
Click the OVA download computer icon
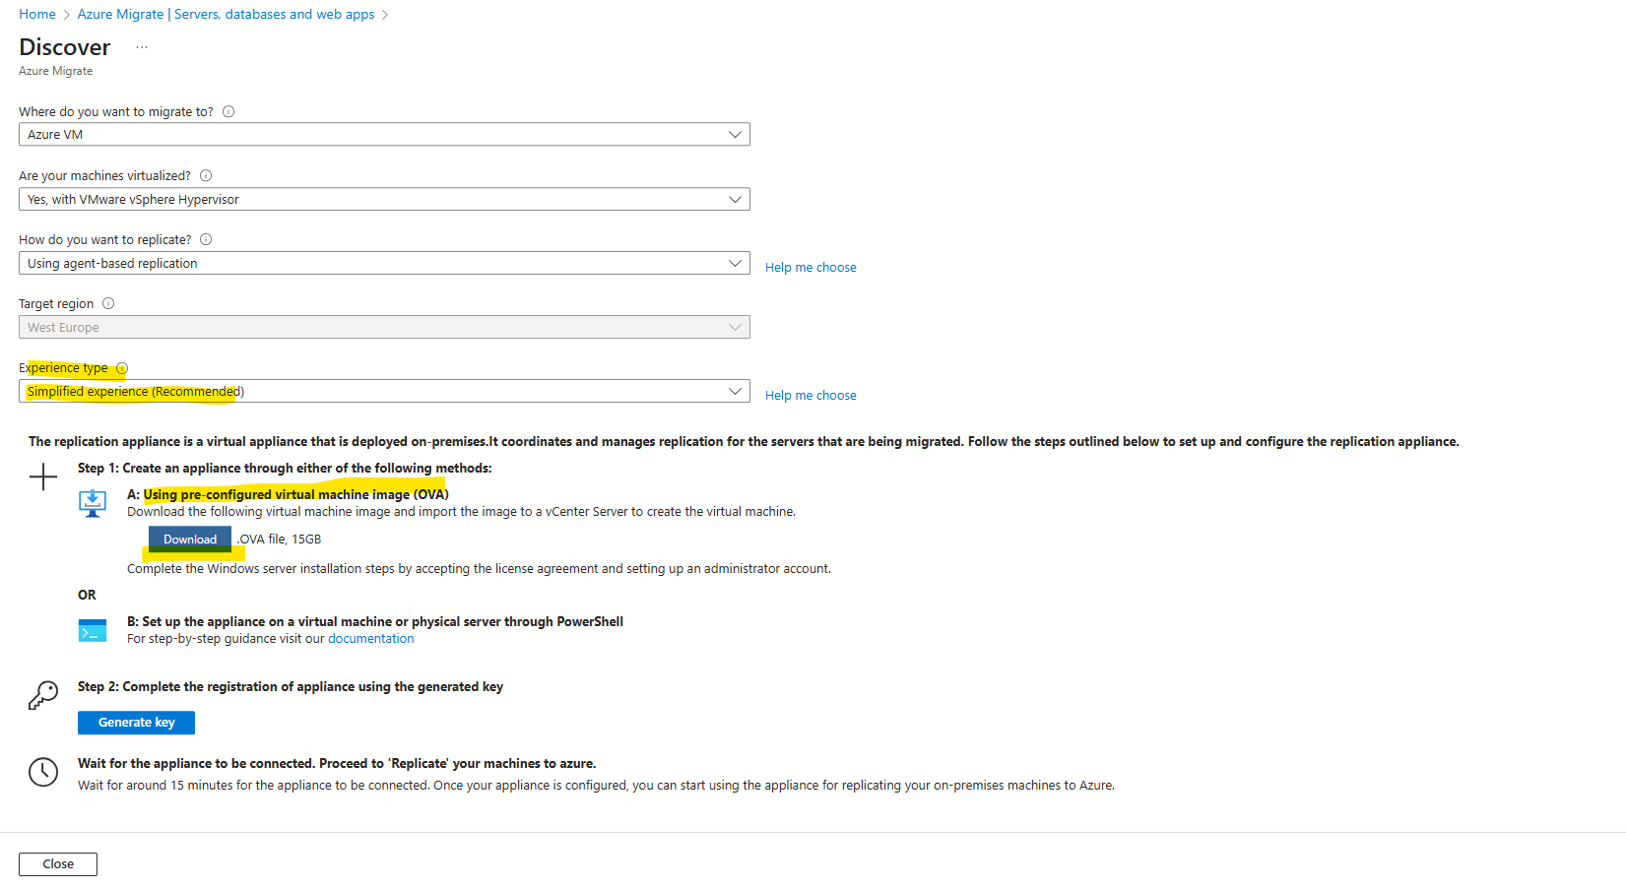coord(93,503)
